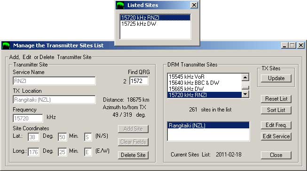Click the Frequency field showing 15720
307x171 pixels.
coord(28,118)
